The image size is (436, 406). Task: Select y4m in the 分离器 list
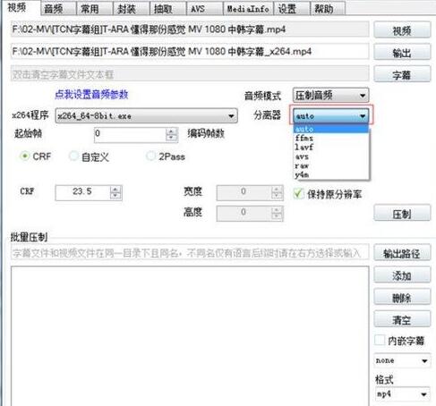pos(330,174)
